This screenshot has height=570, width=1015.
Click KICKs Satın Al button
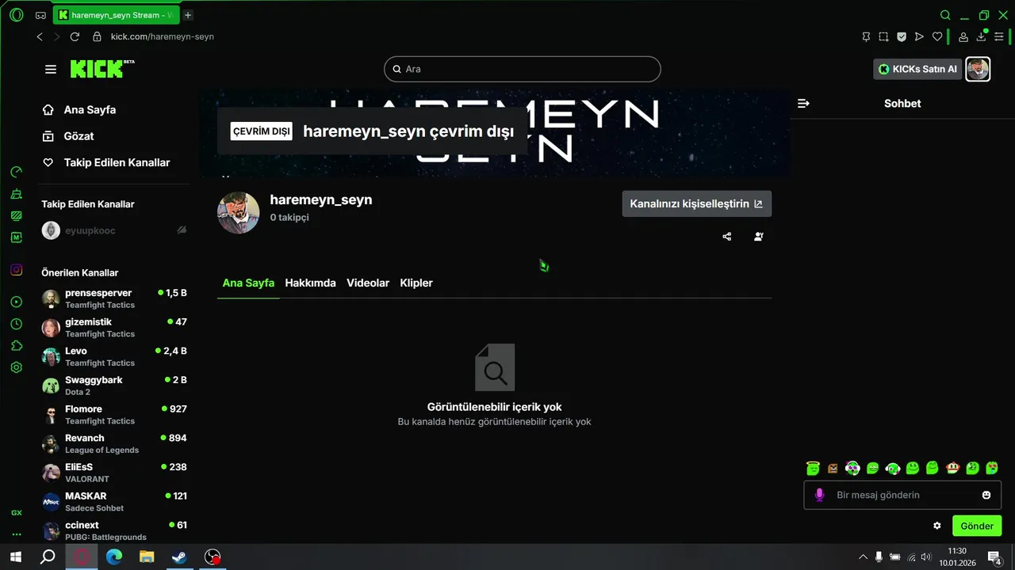click(x=917, y=69)
